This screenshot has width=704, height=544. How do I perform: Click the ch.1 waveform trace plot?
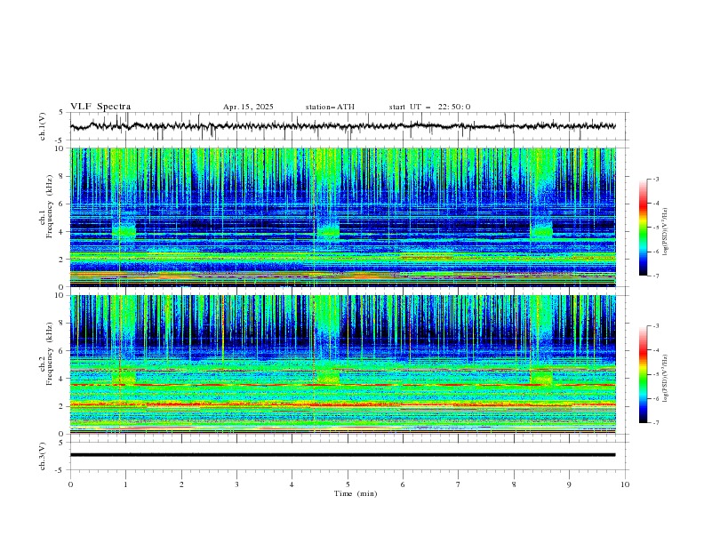click(x=343, y=126)
